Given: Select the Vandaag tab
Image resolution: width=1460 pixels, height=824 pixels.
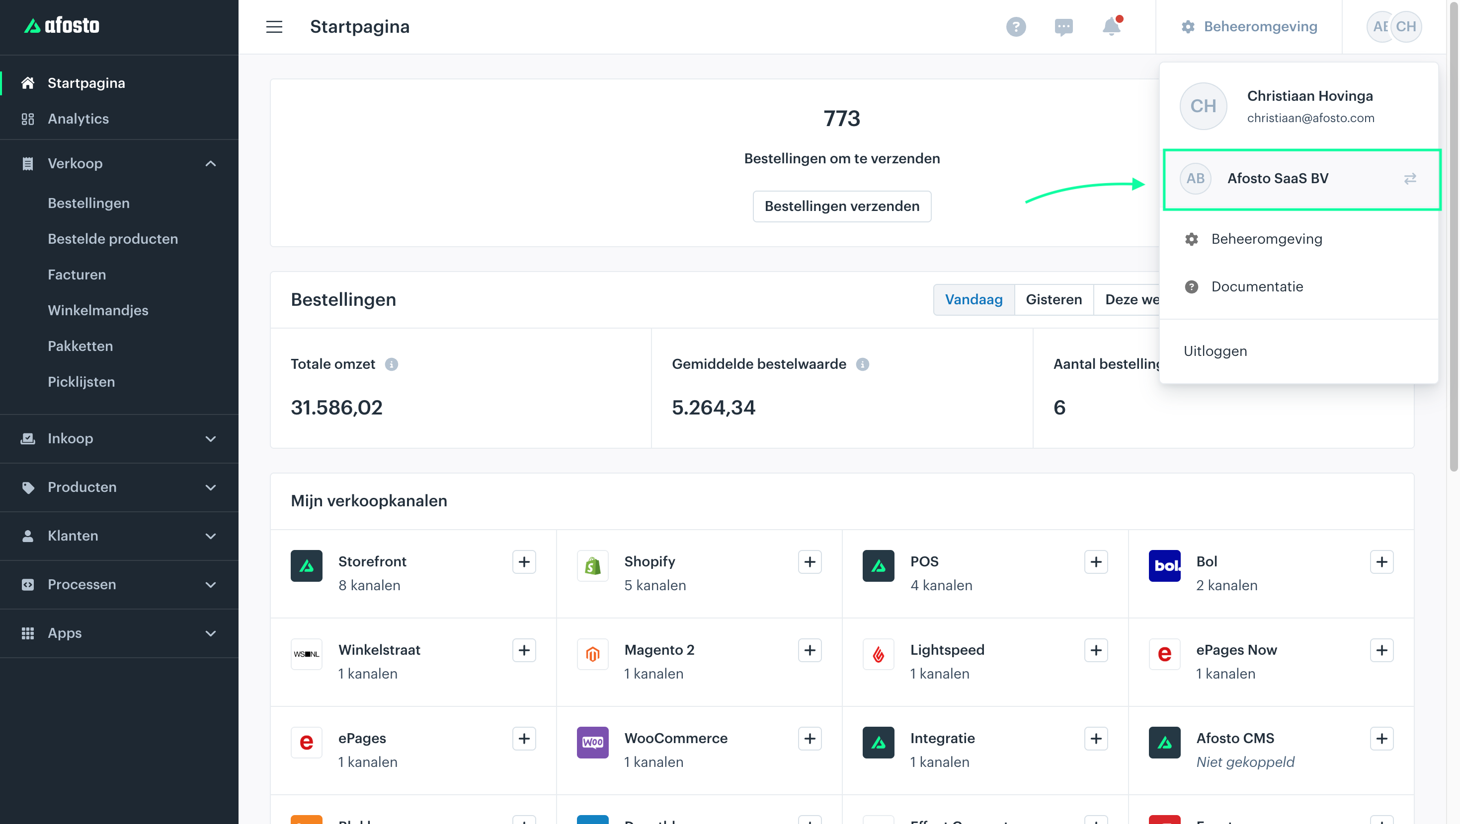Looking at the screenshot, I should click(973, 300).
